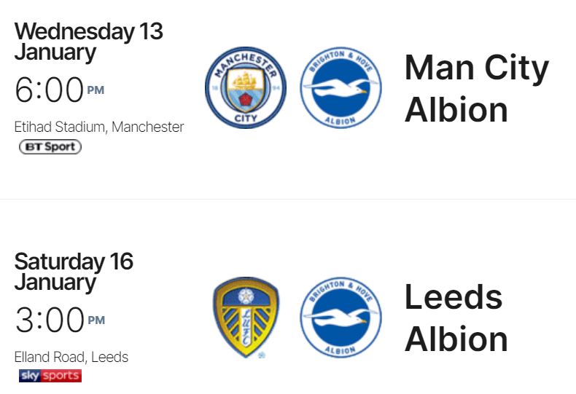This screenshot has width=576, height=394.
Task: Click Etihad Stadium, Manchester venue text
Action: (99, 127)
